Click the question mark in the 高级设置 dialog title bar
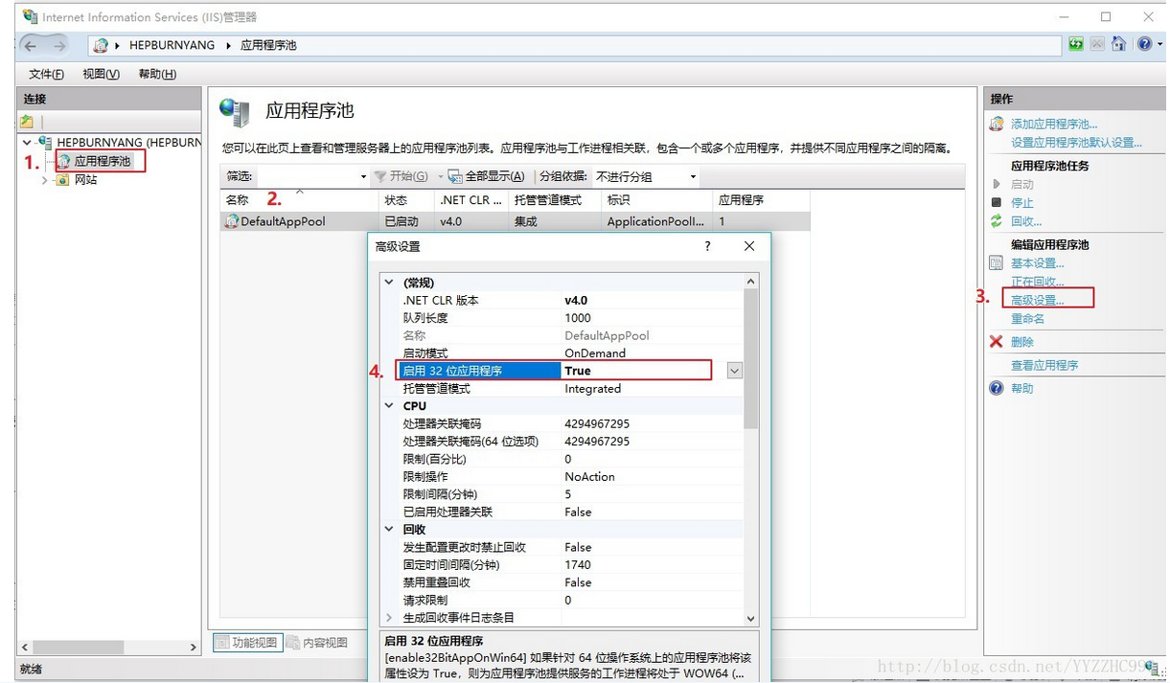1170x683 pixels. [x=708, y=246]
